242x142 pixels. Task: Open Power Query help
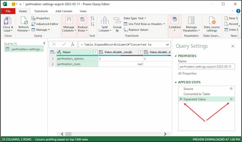point(238,11)
